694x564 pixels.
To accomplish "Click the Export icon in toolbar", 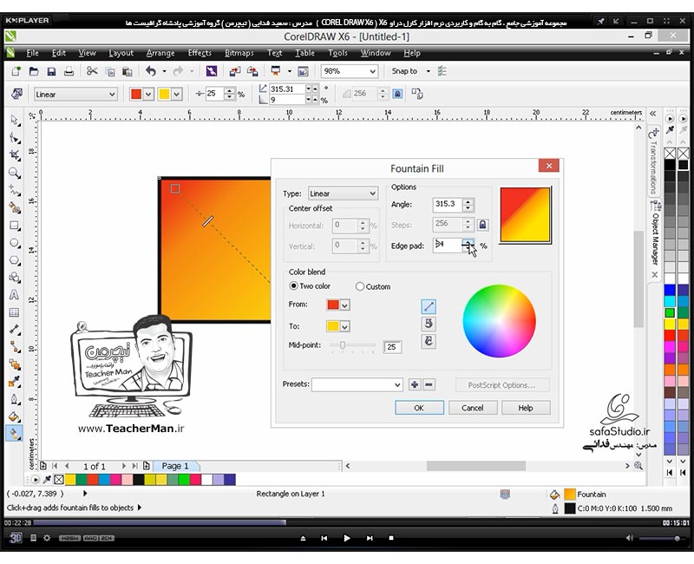I will tap(252, 71).
